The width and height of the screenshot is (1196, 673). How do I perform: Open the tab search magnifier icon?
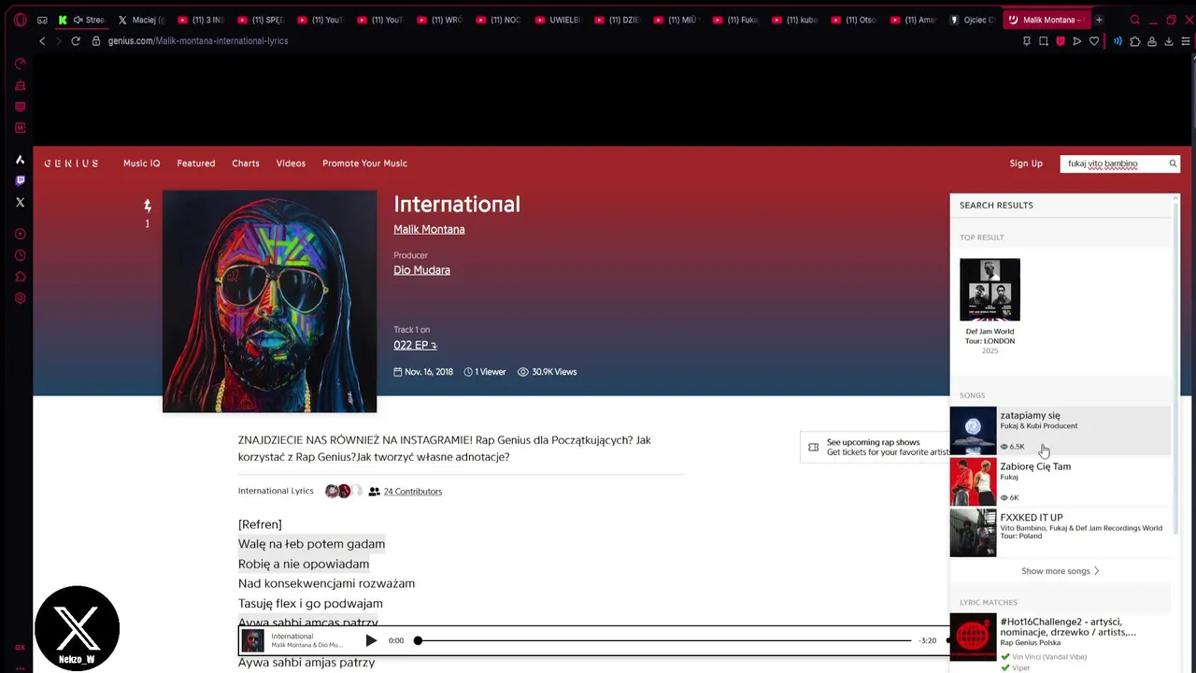point(1134,20)
